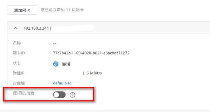Image resolution: width=210 pixels, height=112 pixels.
Task: Click the 名称 value placeholder dashes
Action: [x=54, y=43]
